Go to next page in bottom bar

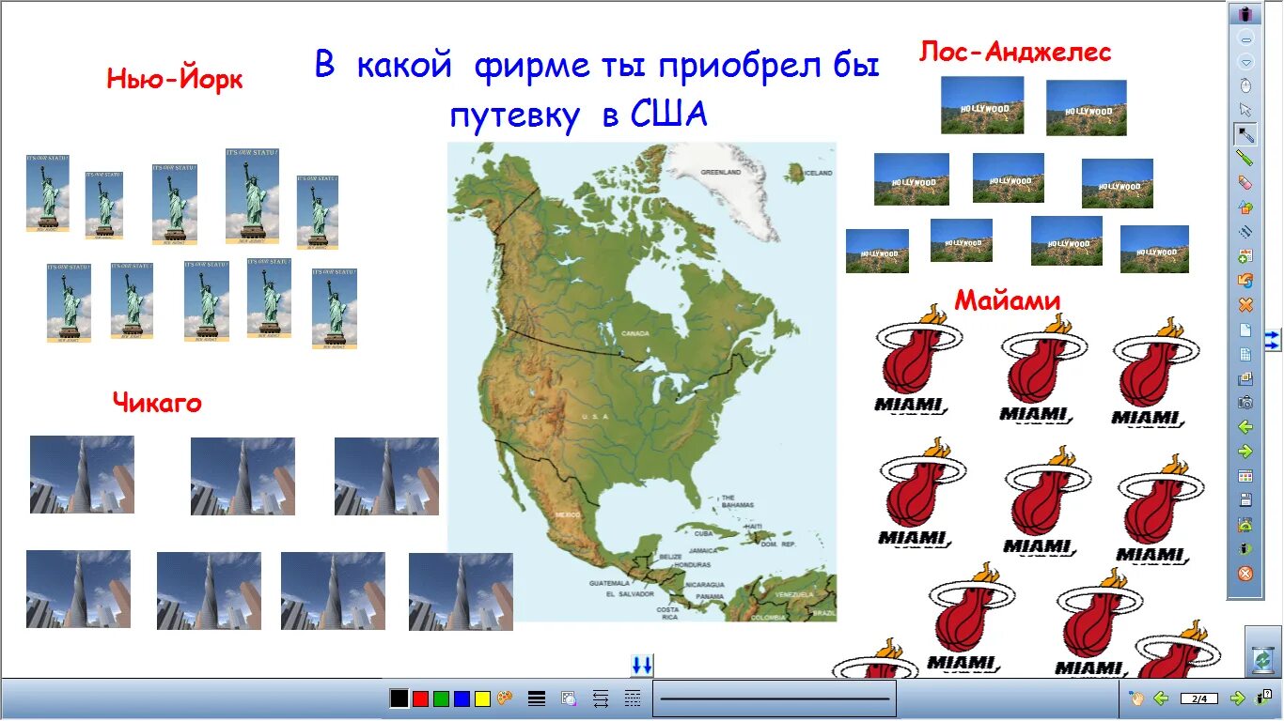coord(1238,698)
